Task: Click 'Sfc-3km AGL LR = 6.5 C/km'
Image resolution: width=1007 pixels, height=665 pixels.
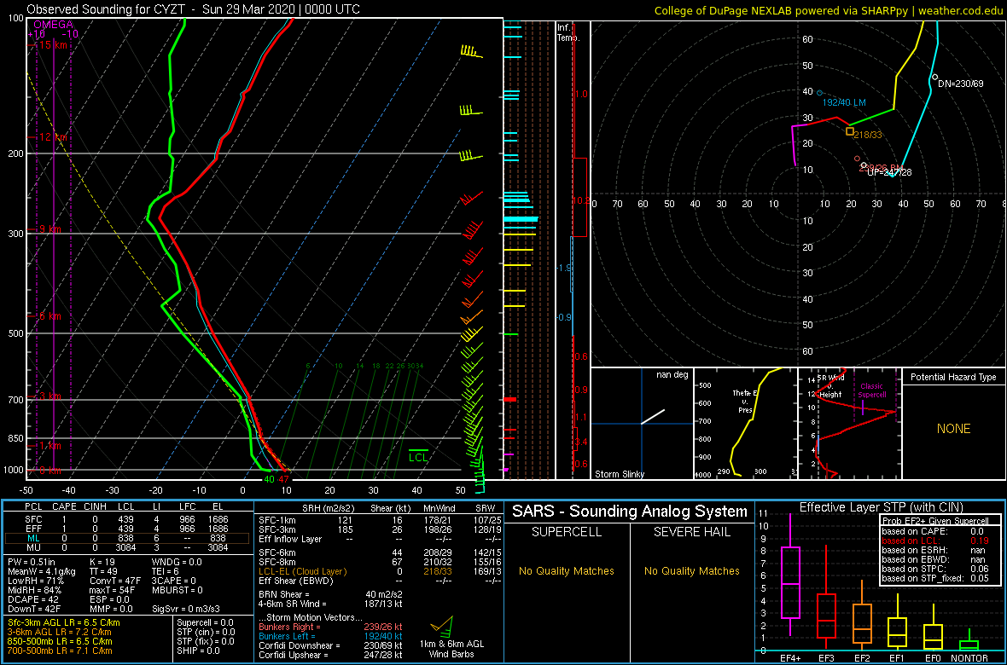Action: (x=64, y=623)
